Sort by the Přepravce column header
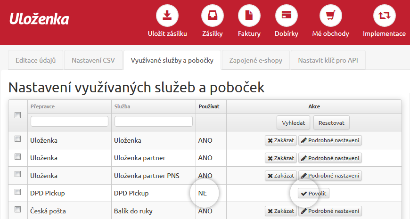This screenshot has width=410, height=219. point(42,106)
